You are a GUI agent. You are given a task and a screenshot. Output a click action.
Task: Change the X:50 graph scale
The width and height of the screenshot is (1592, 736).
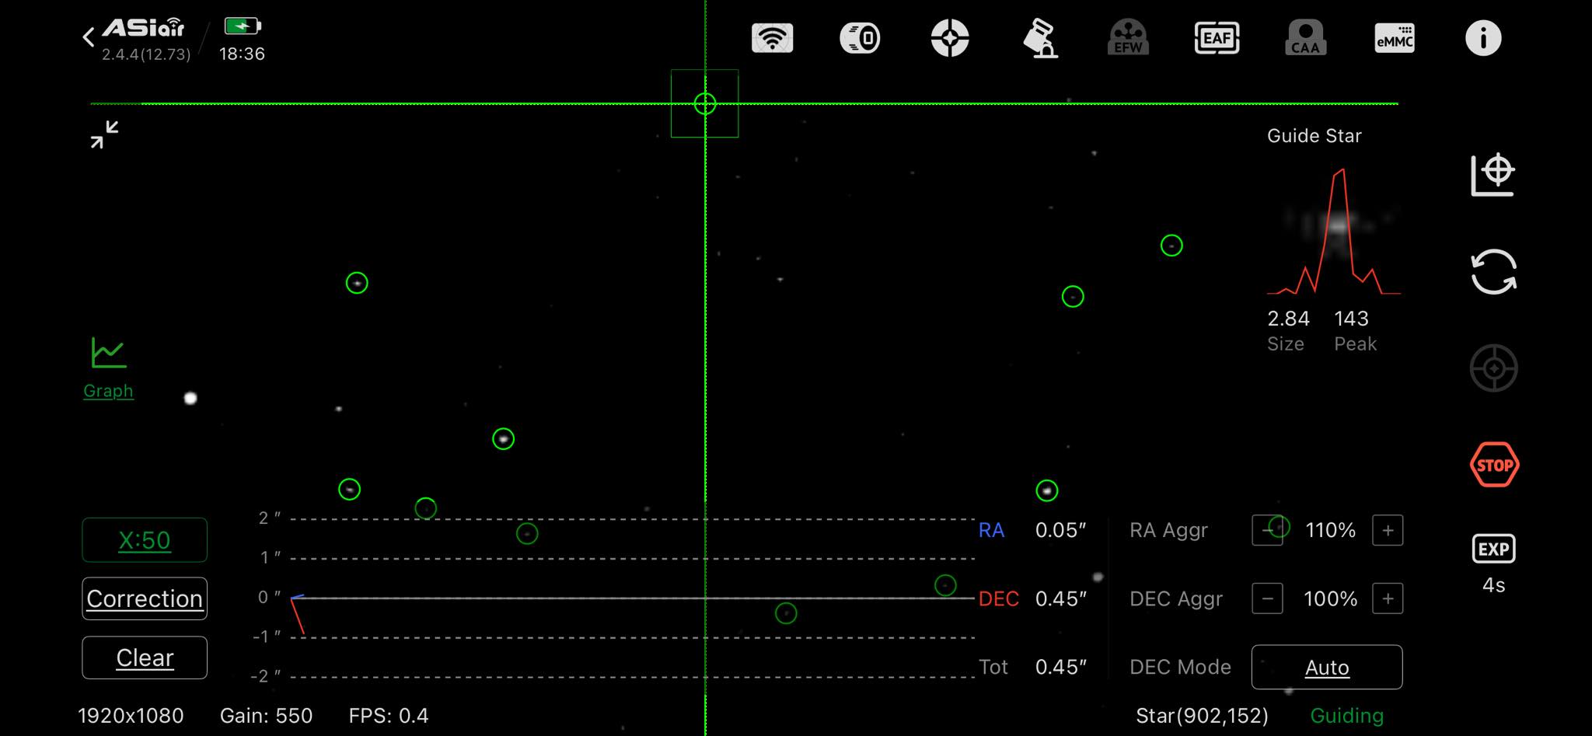pos(145,540)
